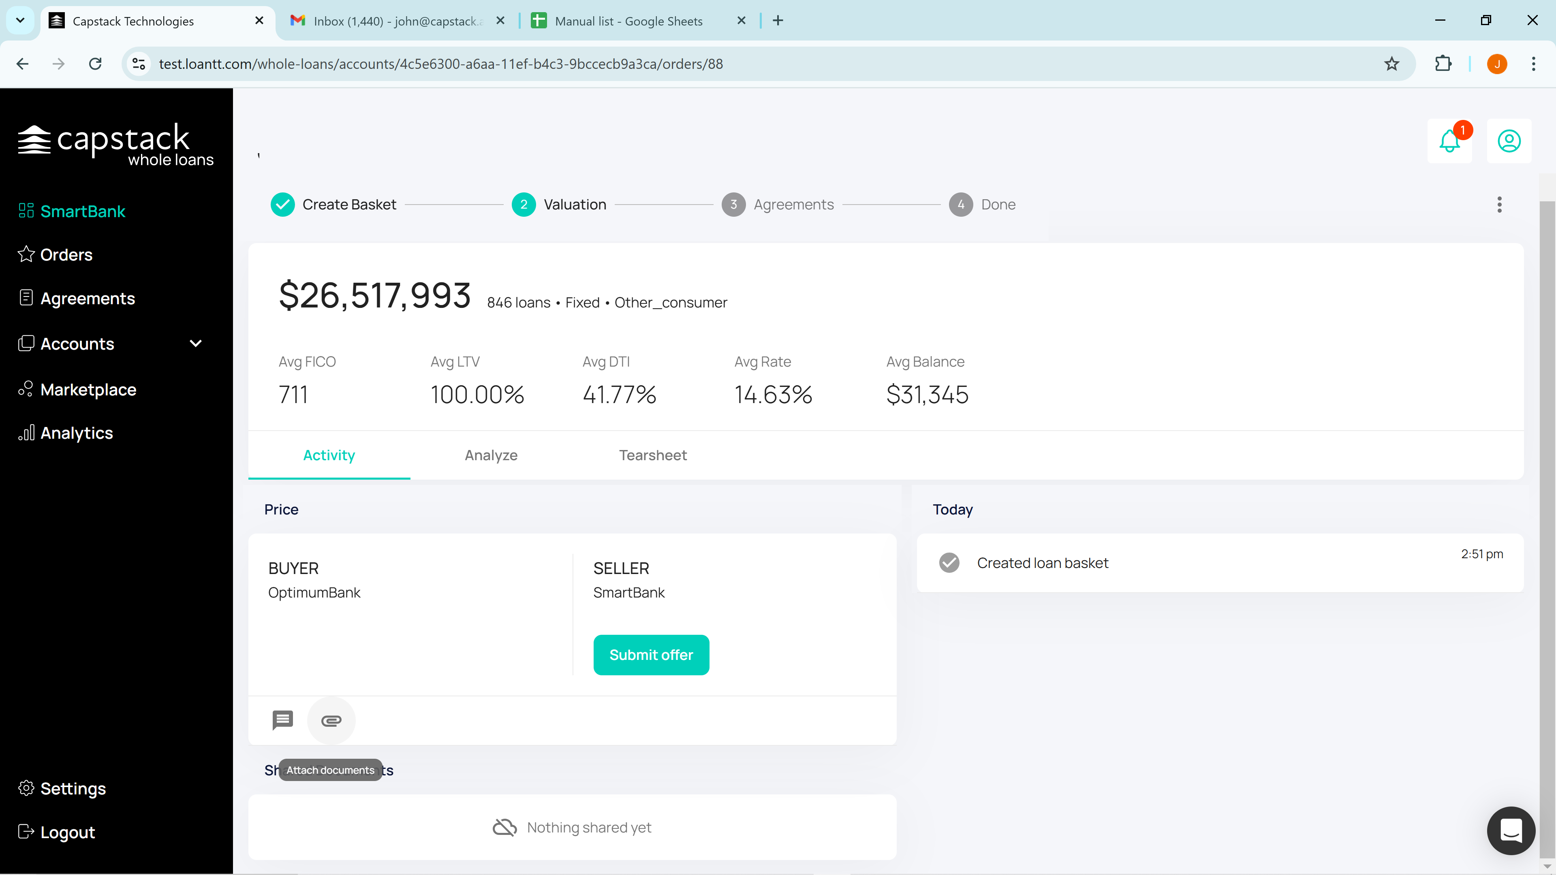Open the basket three-dot options menu
1556x875 pixels.
tap(1498, 205)
